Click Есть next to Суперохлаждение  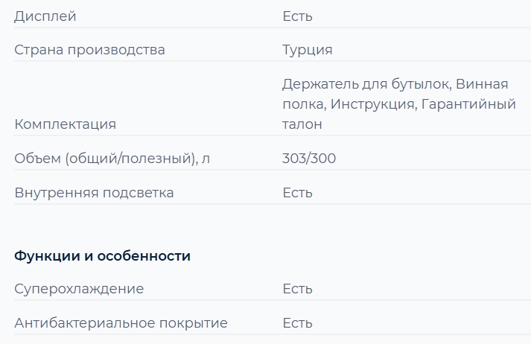[x=297, y=289]
